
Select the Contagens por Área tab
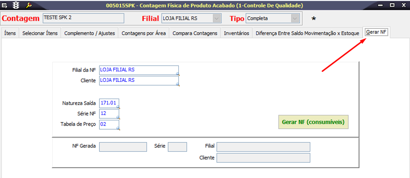point(144,33)
